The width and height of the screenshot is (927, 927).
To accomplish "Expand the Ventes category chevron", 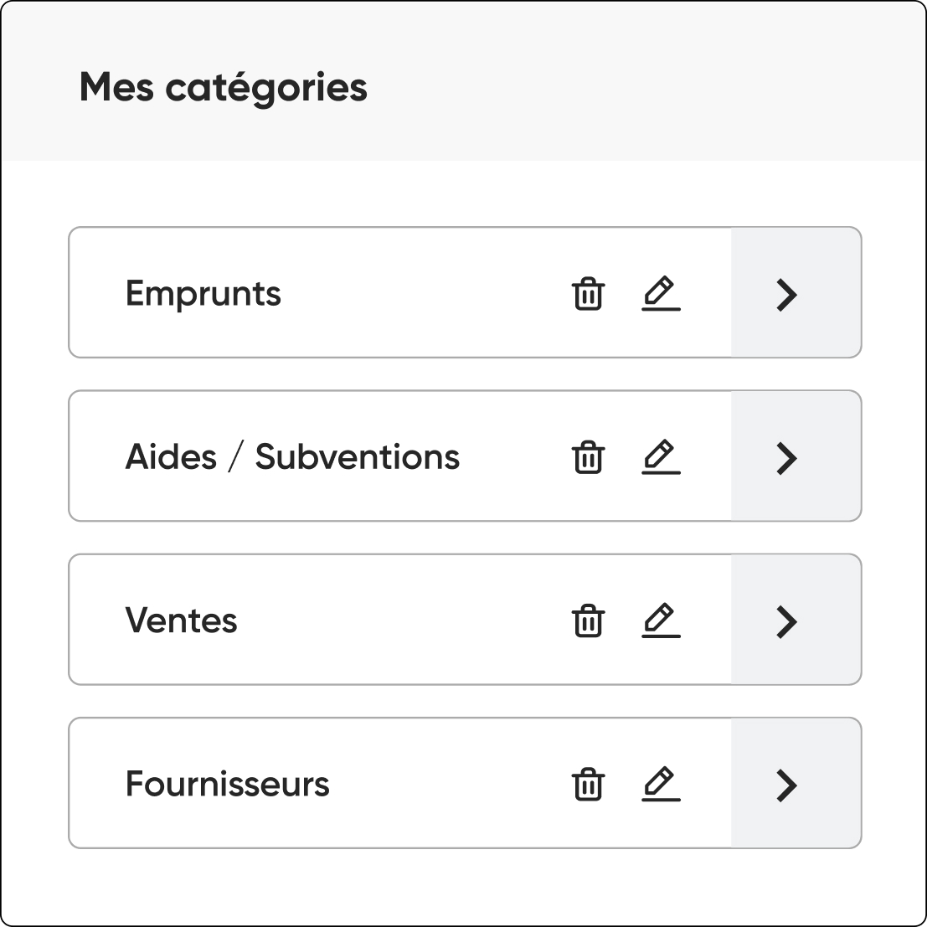I will 787,622.
